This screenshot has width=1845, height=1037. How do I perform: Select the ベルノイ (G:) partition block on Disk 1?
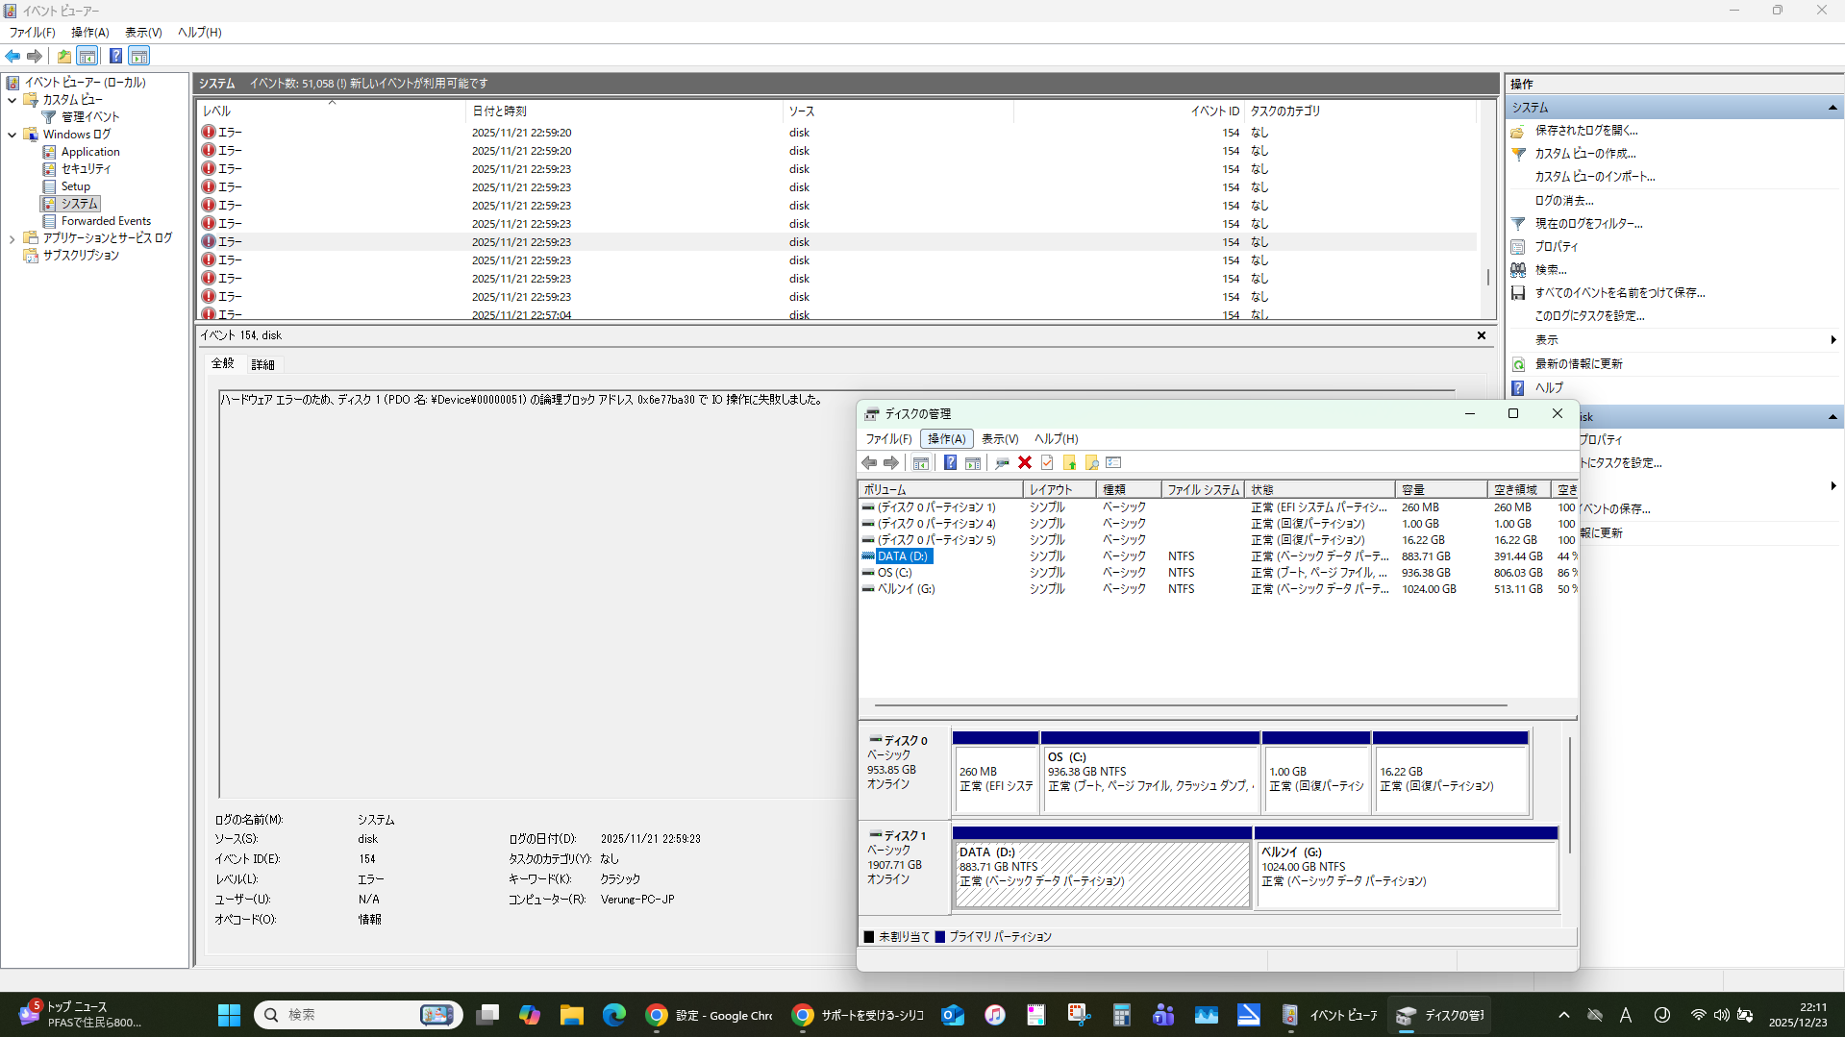coord(1406,875)
